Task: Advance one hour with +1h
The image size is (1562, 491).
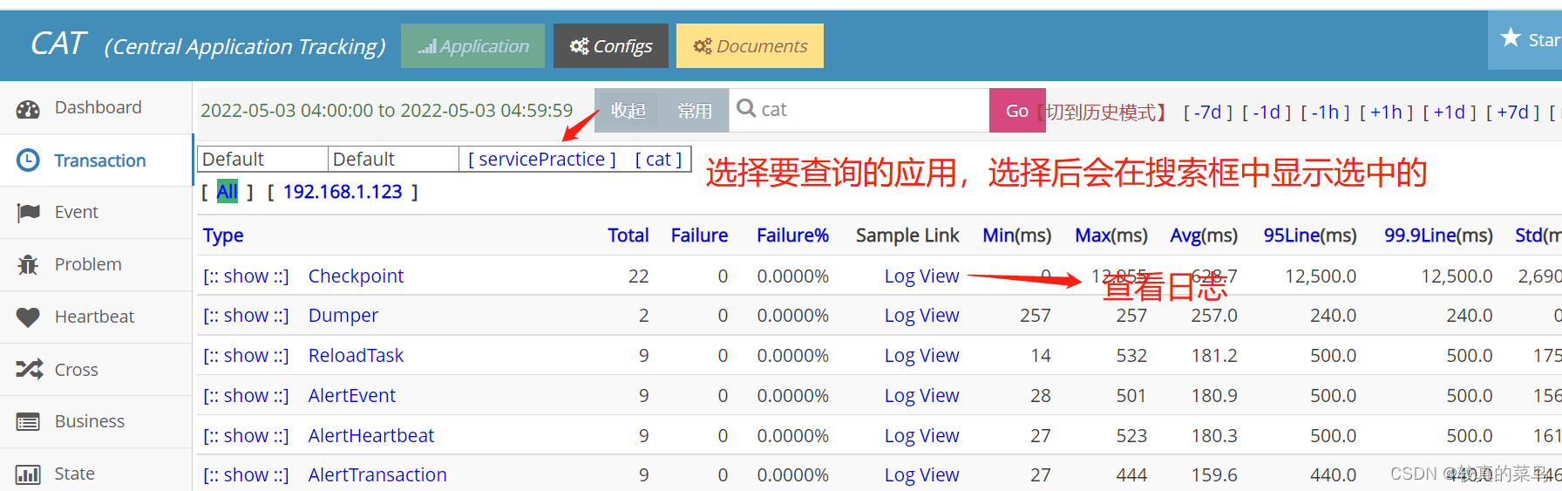Action: 1386,113
